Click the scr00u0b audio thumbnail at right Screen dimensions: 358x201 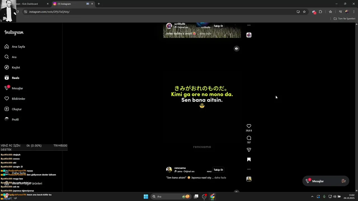click(x=249, y=35)
